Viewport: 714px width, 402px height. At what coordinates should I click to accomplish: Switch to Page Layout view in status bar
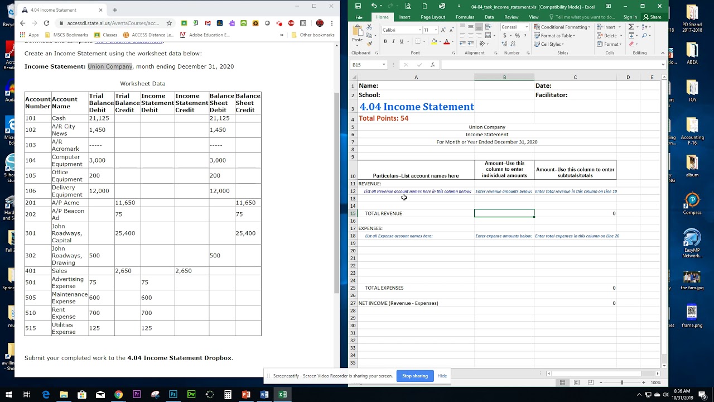coord(576,382)
